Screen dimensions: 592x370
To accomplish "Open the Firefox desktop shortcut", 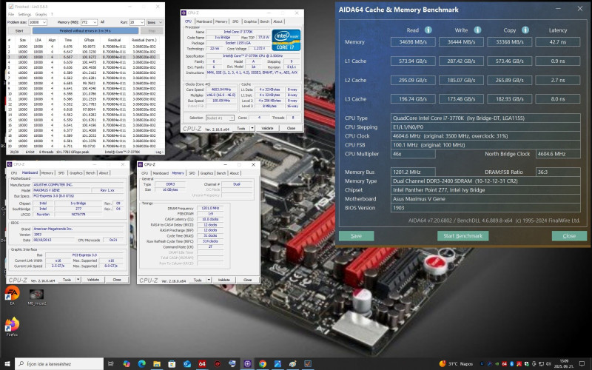I will [x=12, y=325].
